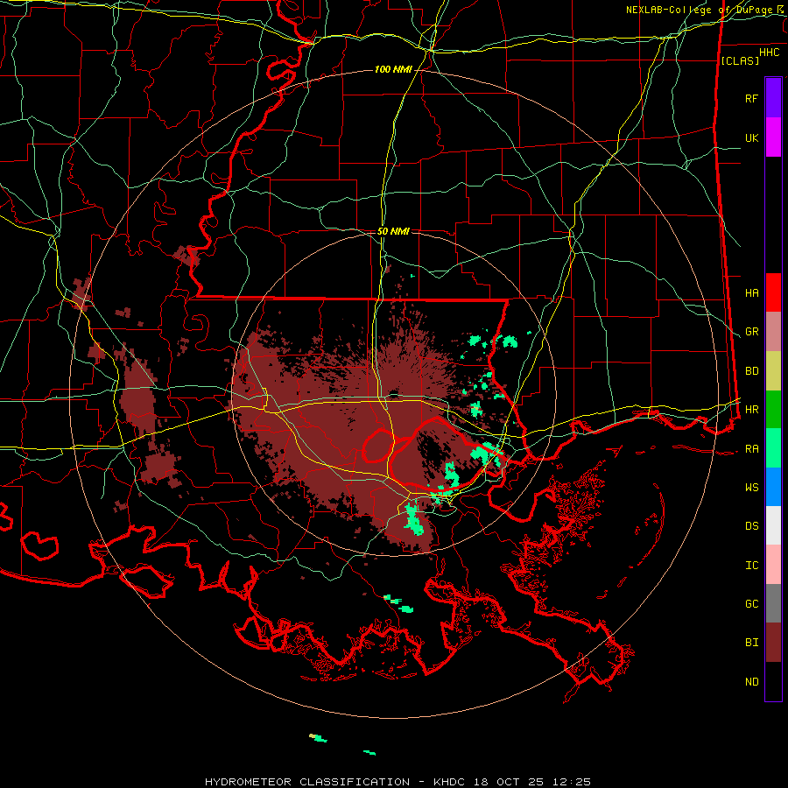Viewport: 788px width, 788px height.
Task: Click the BI brown legend swatch
Action: click(773, 643)
